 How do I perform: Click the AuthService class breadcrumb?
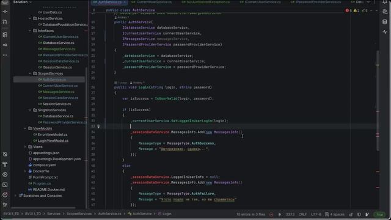(x=140, y=214)
